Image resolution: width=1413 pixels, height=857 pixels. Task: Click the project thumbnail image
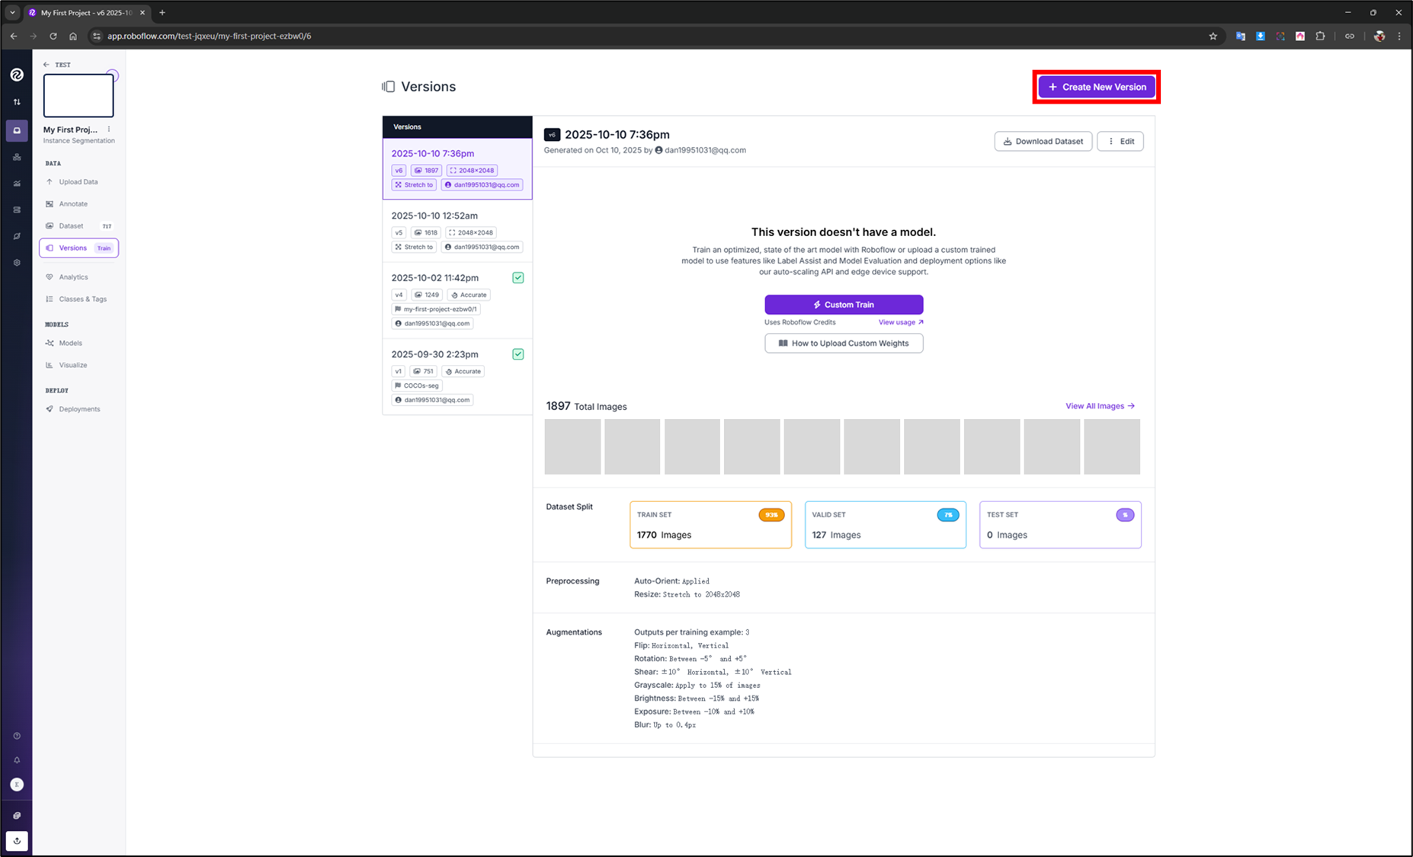click(78, 95)
